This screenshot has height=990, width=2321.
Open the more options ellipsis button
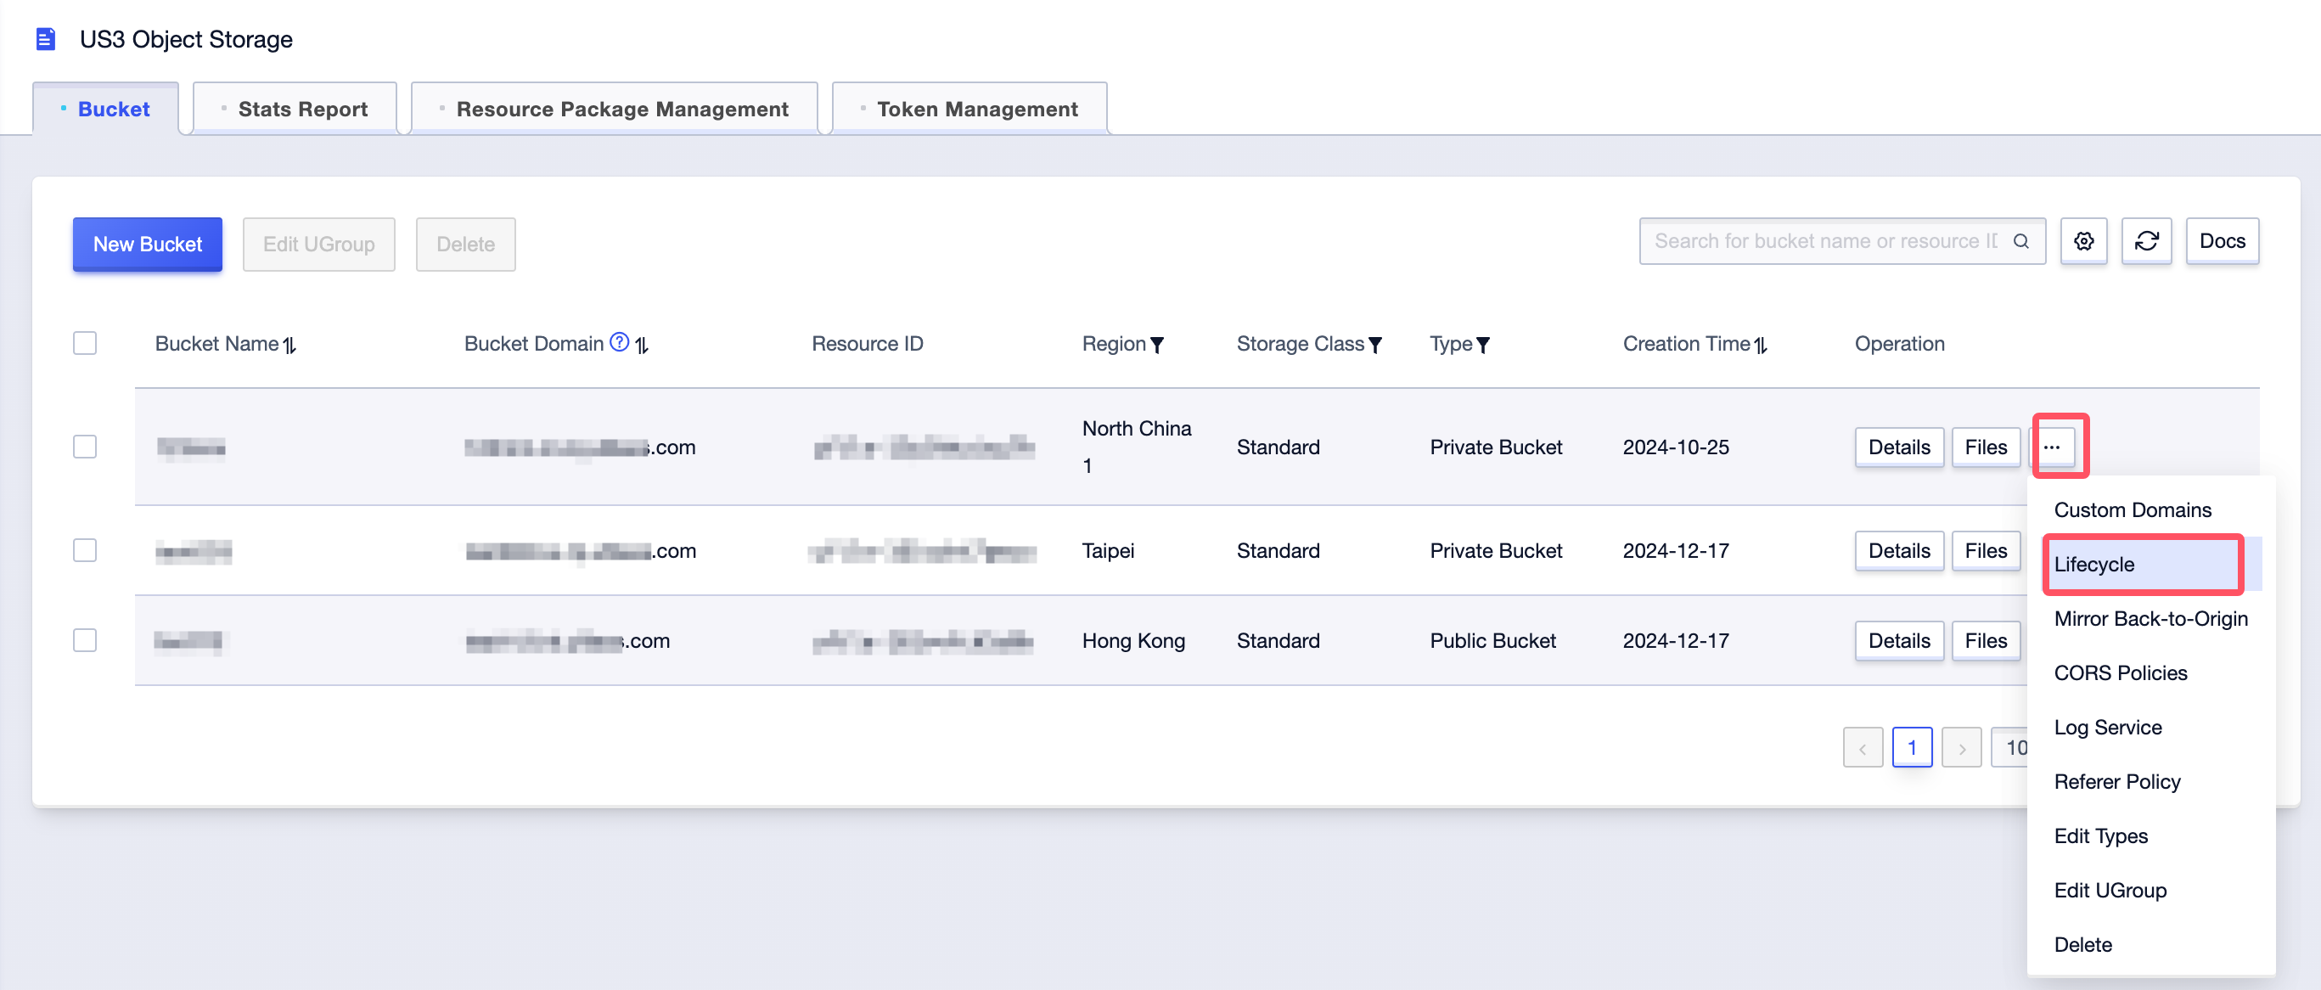point(2053,447)
